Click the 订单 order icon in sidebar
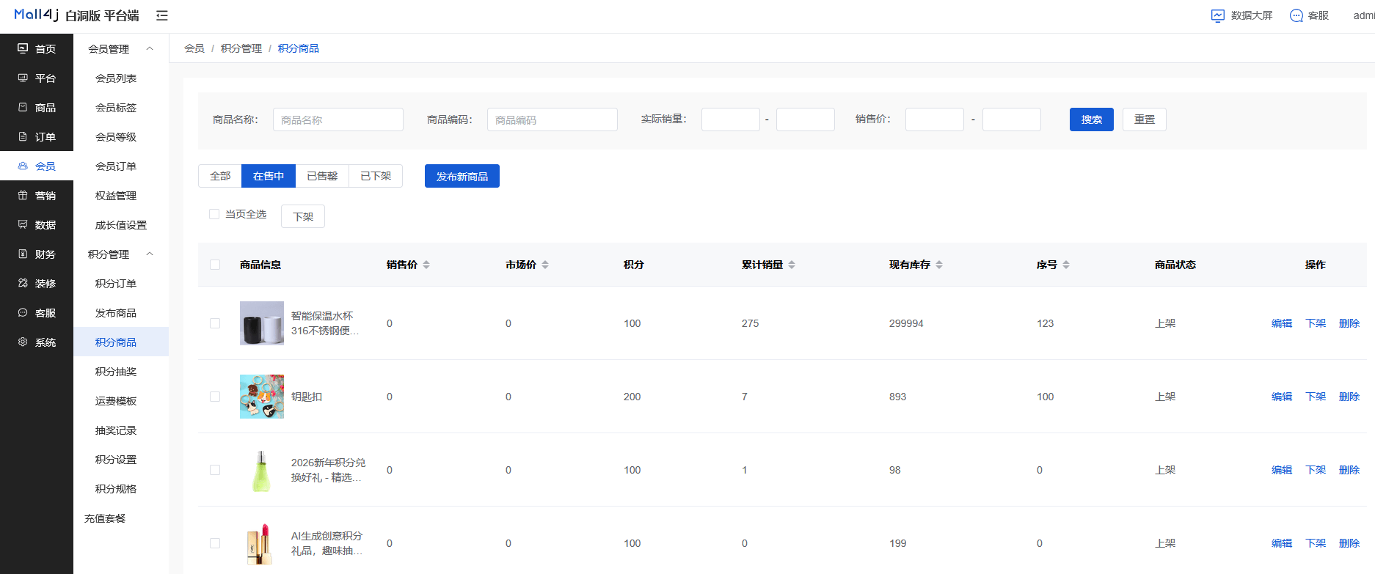 [x=23, y=136]
